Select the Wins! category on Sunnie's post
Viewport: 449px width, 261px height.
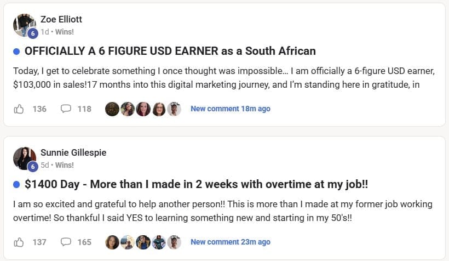tap(65, 165)
